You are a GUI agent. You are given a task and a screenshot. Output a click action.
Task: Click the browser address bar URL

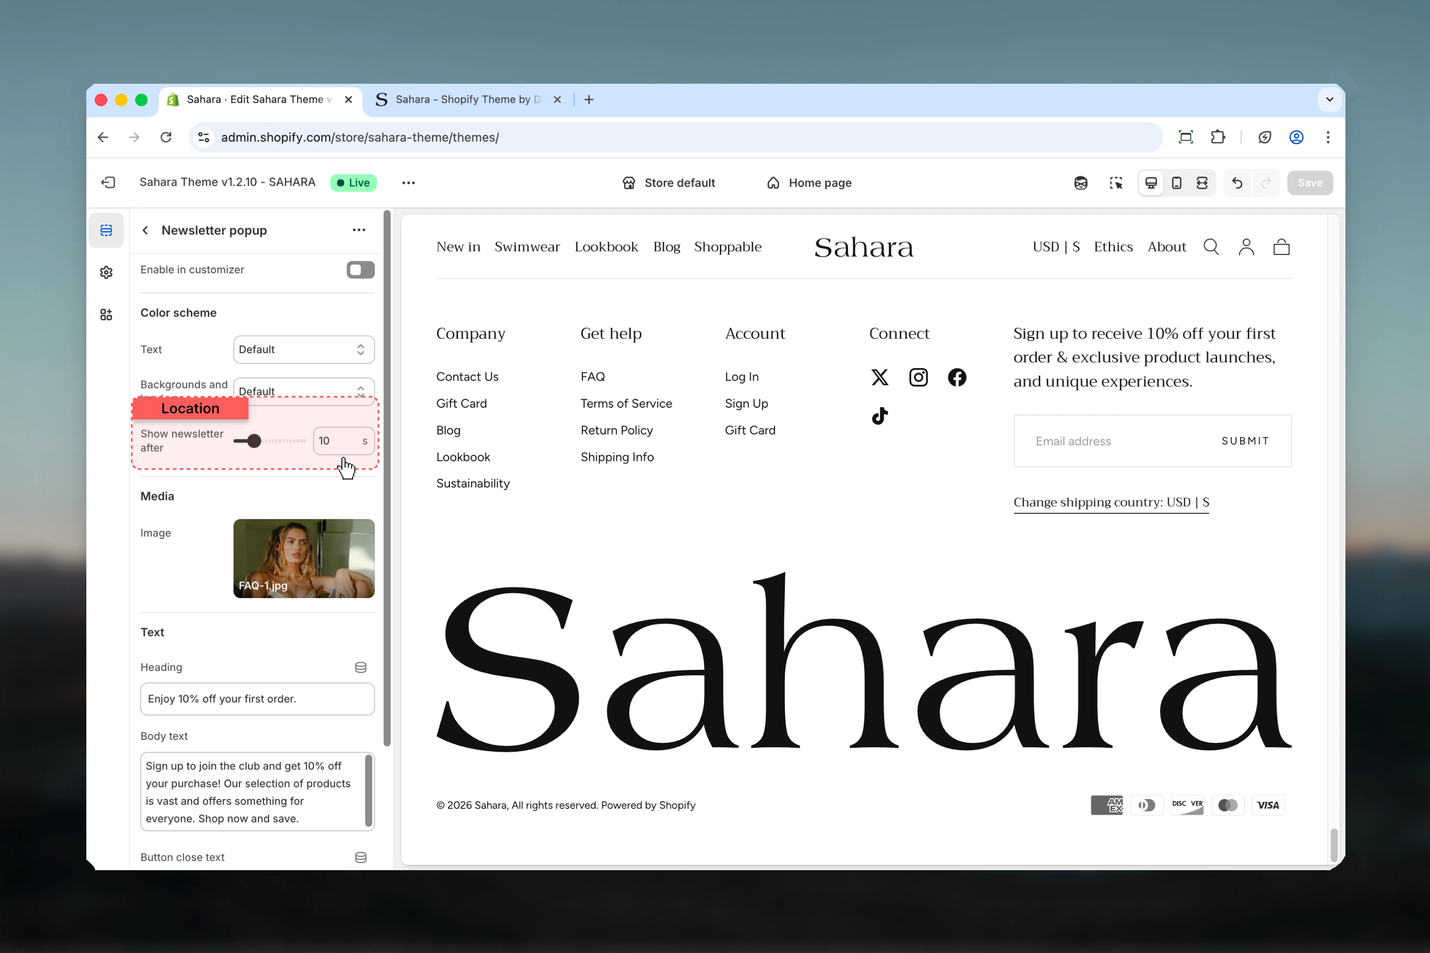360,137
